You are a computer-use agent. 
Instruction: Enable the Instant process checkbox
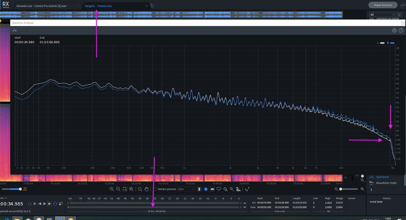tap(155, 189)
